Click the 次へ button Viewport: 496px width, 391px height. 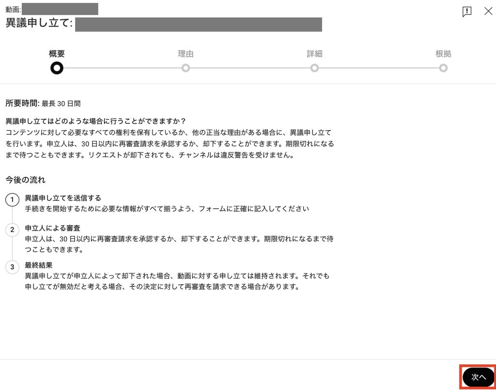[478, 377]
